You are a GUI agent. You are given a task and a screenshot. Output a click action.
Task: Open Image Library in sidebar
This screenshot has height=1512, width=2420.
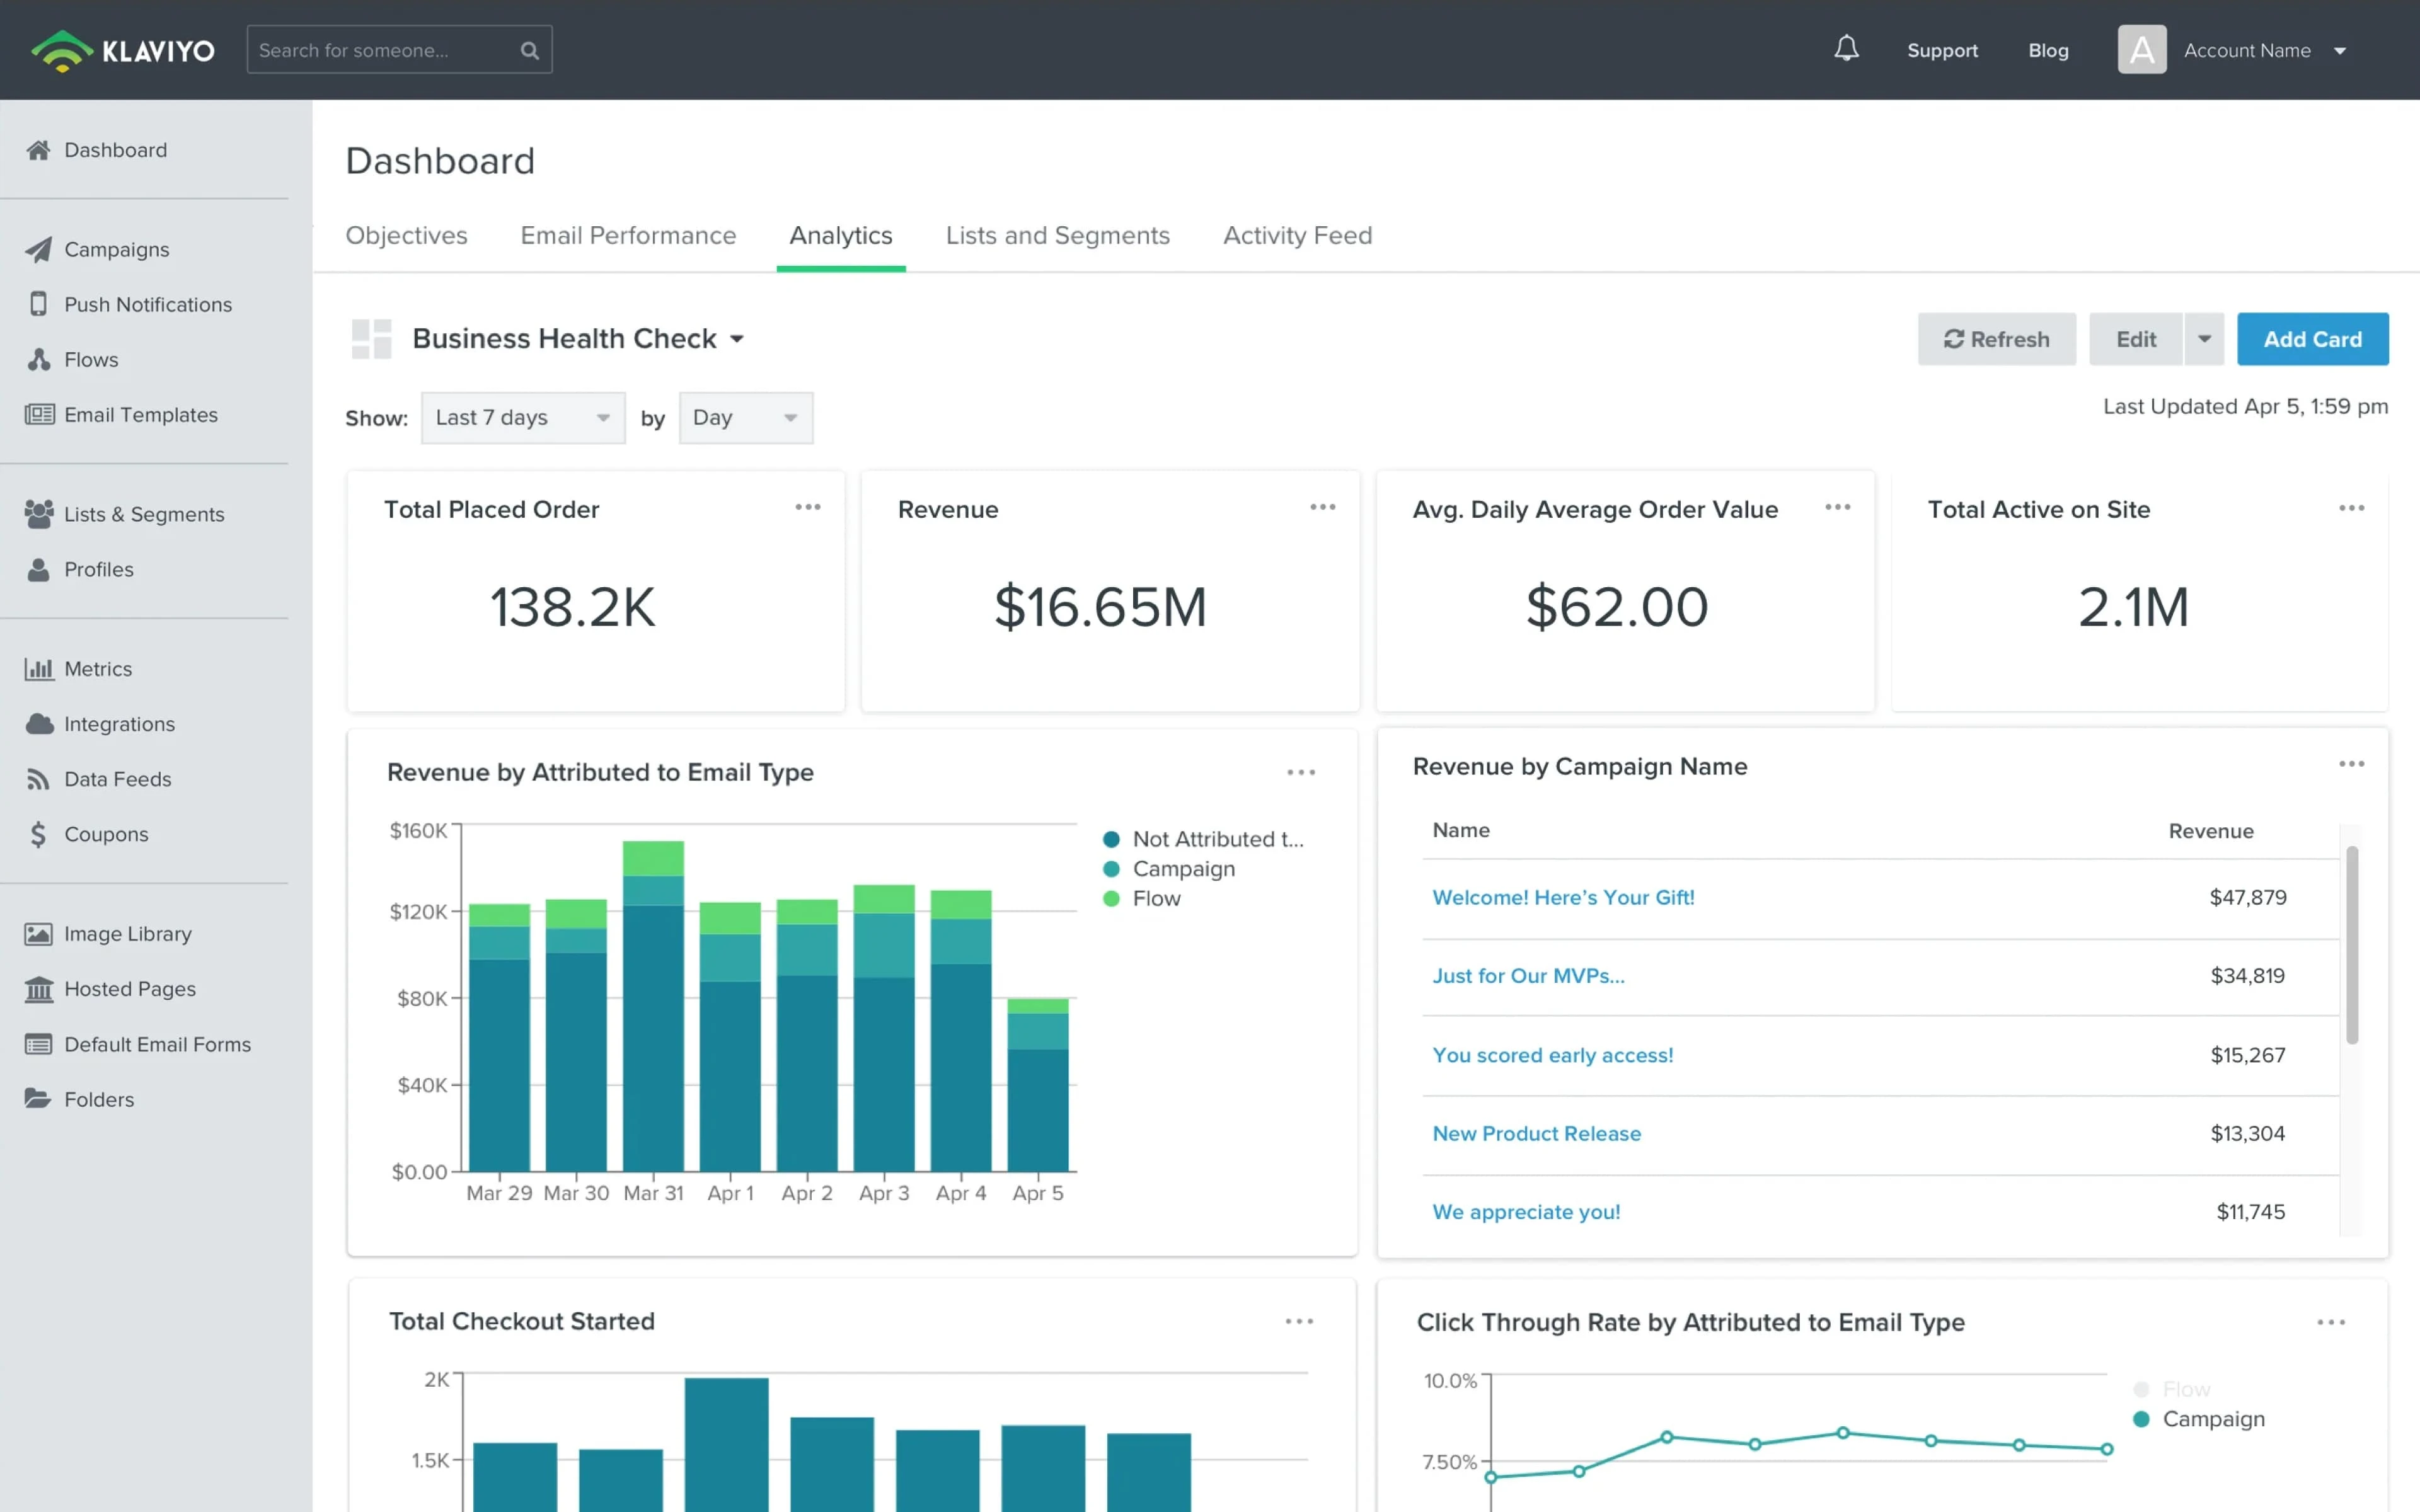click(127, 933)
